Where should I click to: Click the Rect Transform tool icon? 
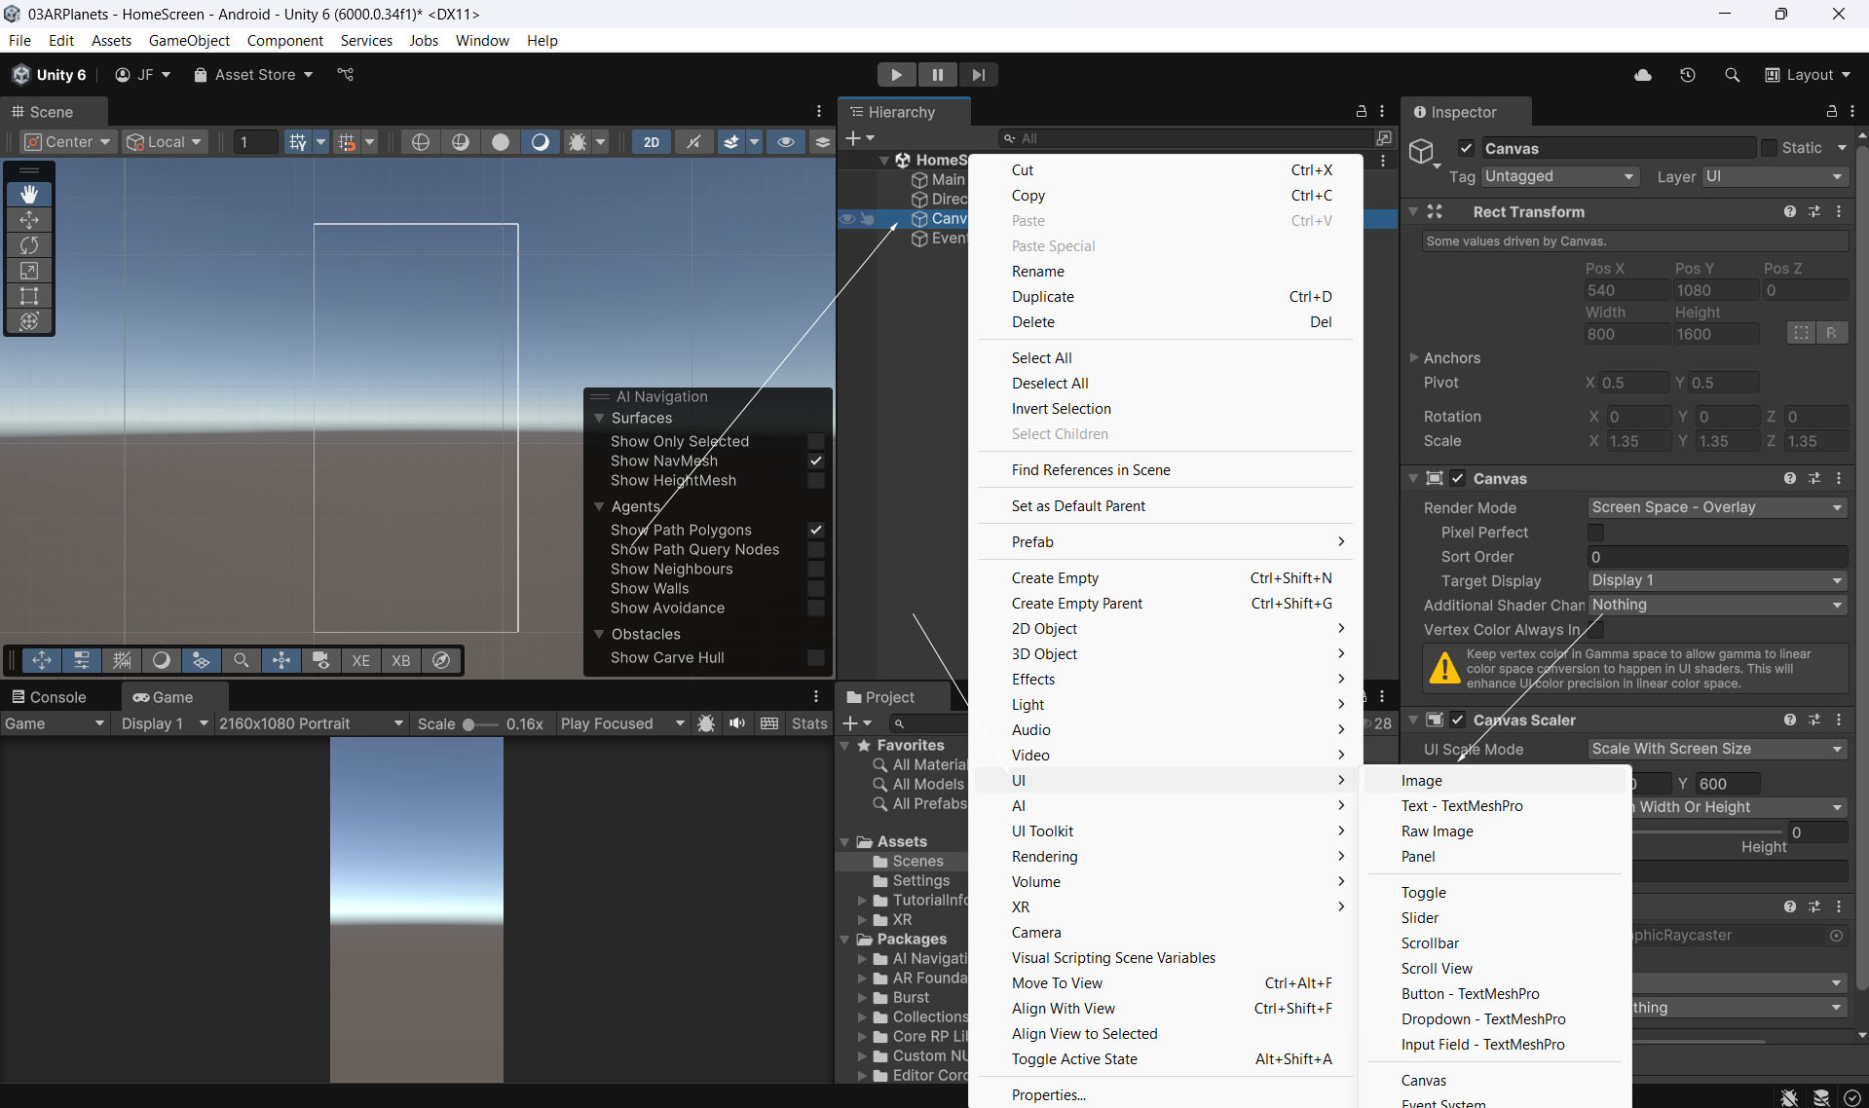point(29,296)
